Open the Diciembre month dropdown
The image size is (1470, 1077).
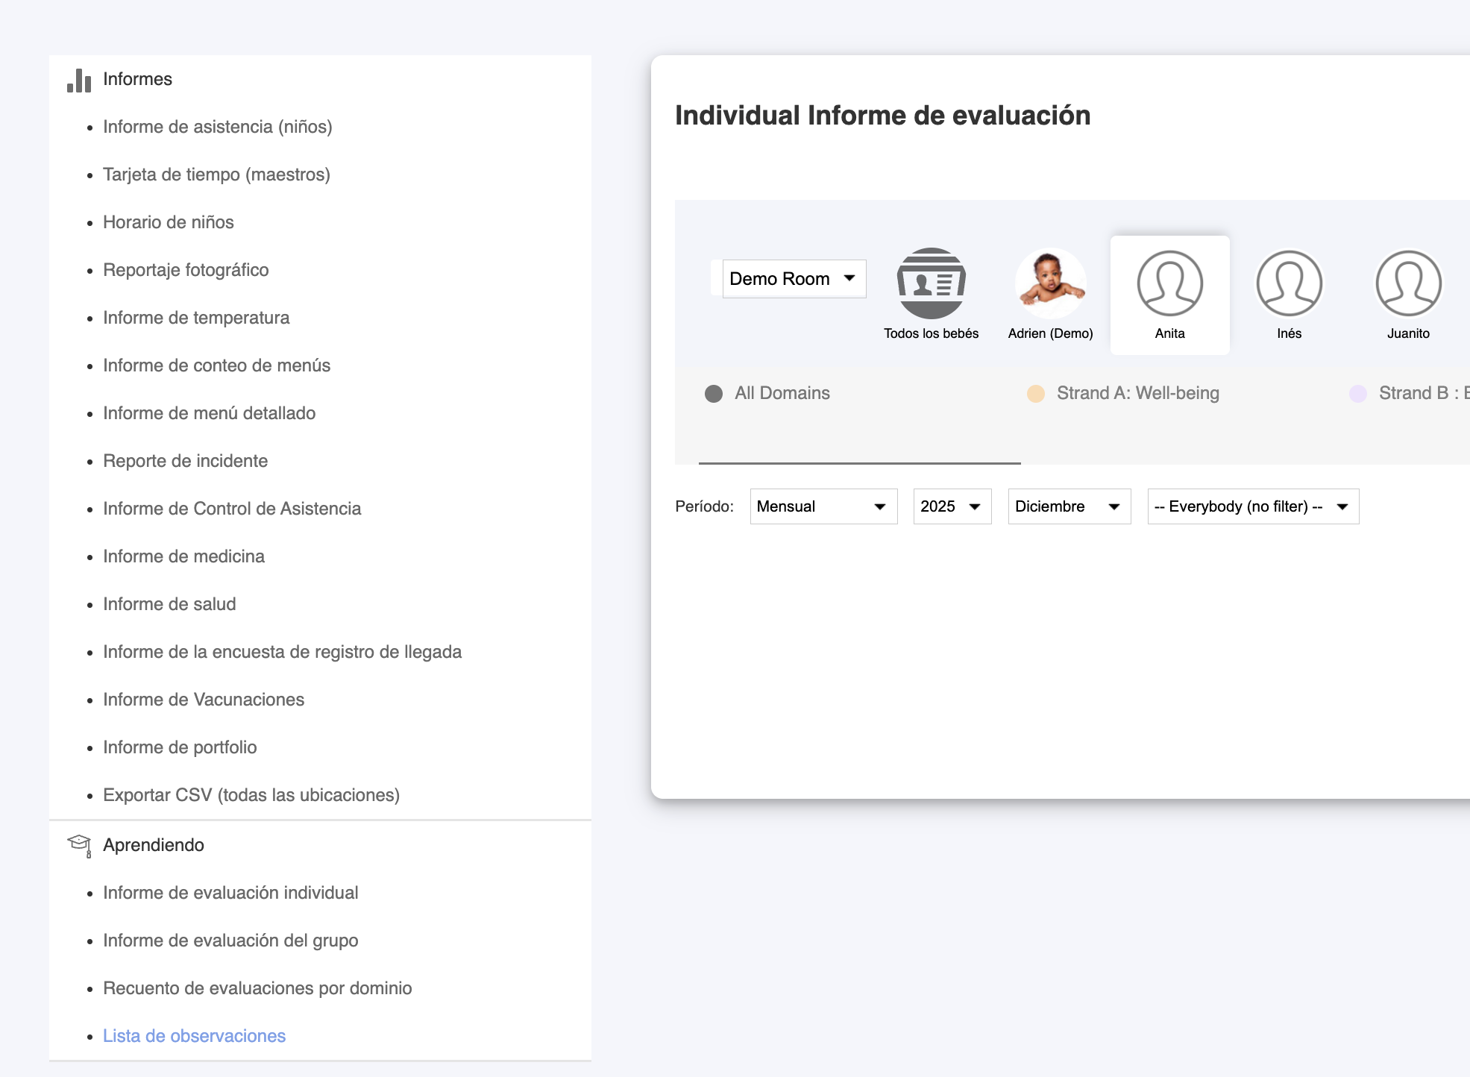pos(1069,506)
